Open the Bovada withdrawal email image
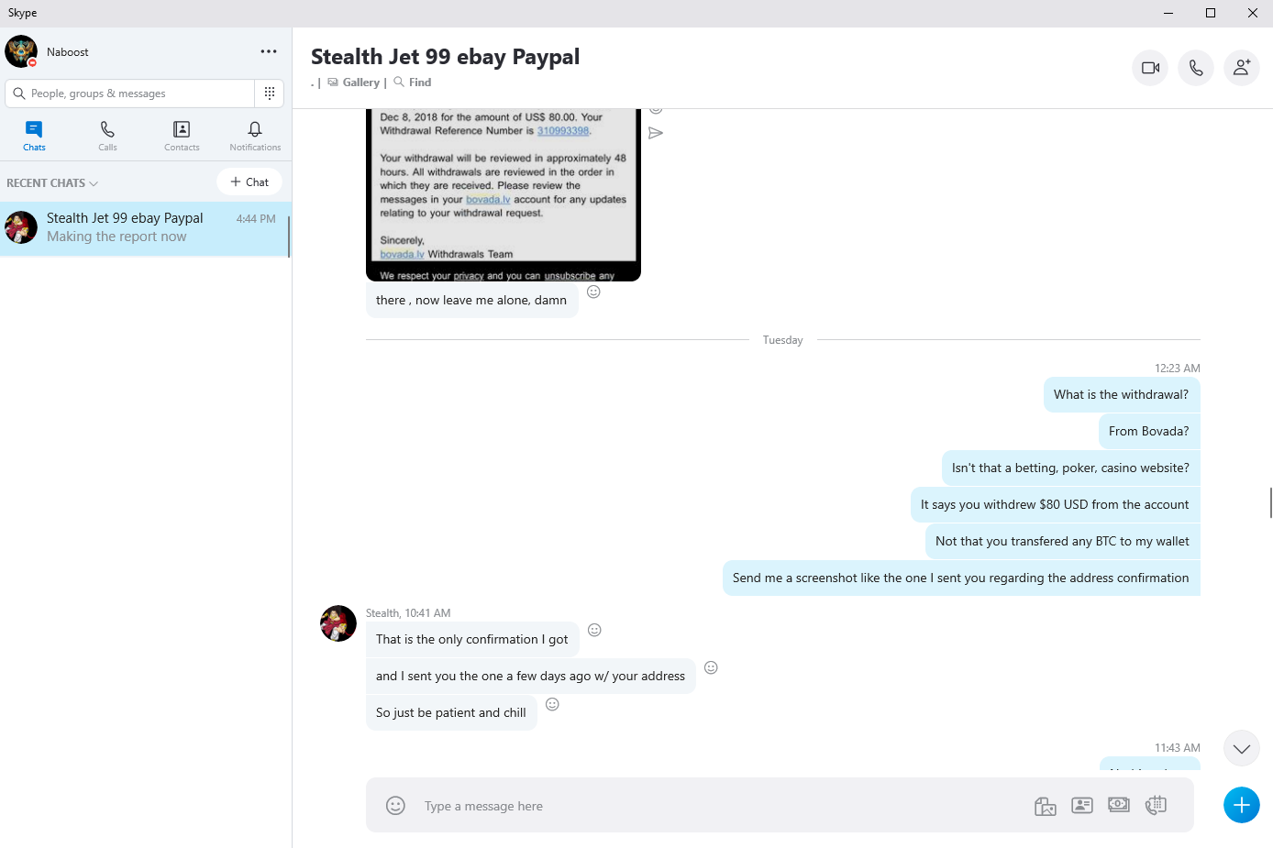 coord(504,194)
